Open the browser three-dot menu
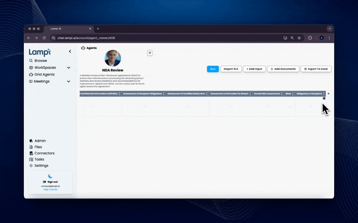The width and height of the screenshot is (358, 223). (x=329, y=38)
